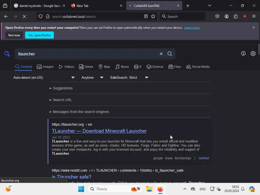The height and width of the screenshot is (195, 260).
Task: Open SearXNG about info icon
Action: (x=243, y=54)
